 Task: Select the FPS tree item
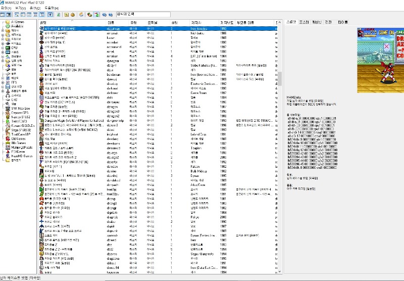point(11,82)
